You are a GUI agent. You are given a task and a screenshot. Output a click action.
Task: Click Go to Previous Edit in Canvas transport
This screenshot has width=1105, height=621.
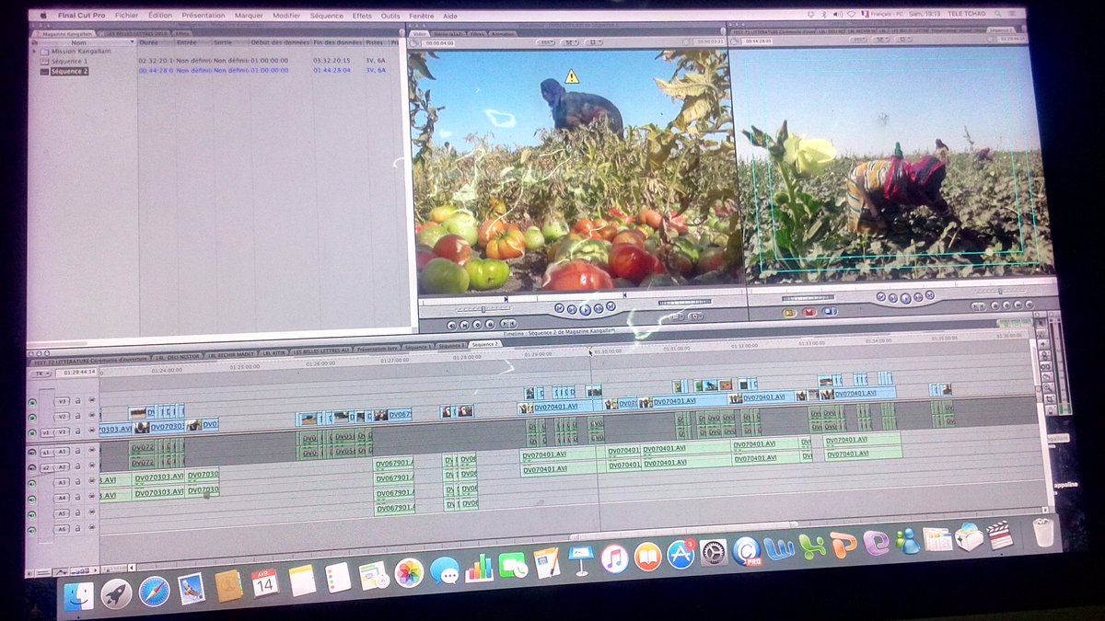tap(880, 297)
